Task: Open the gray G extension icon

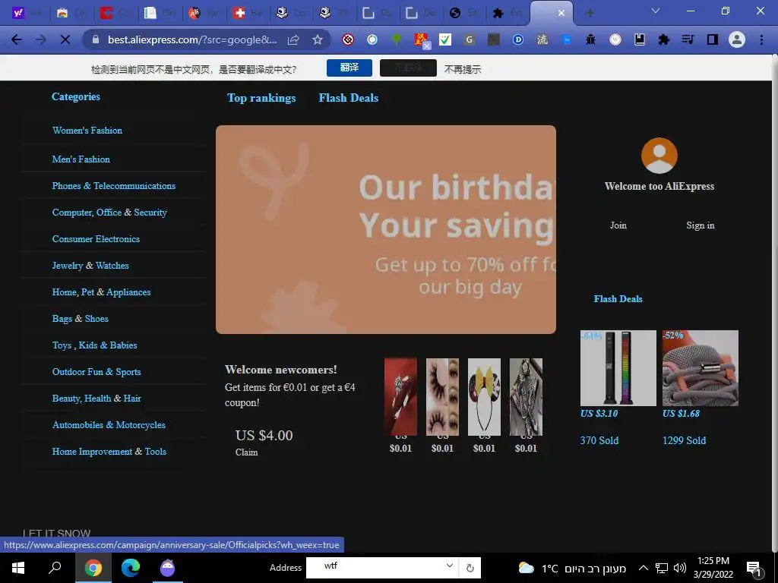Action: pyautogui.click(x=470, y=39)
